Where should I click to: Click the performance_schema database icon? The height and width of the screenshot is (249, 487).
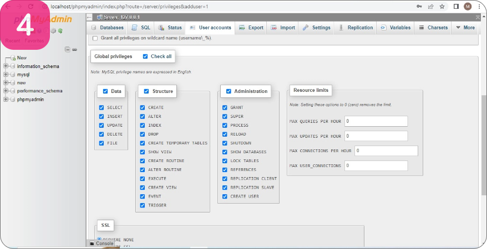pyautogui.click(x=13, y=91)
